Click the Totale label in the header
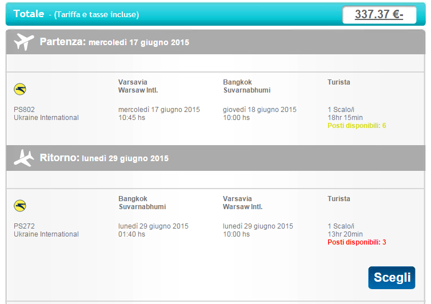Screen dimensions: 431x304 (29, 14)
